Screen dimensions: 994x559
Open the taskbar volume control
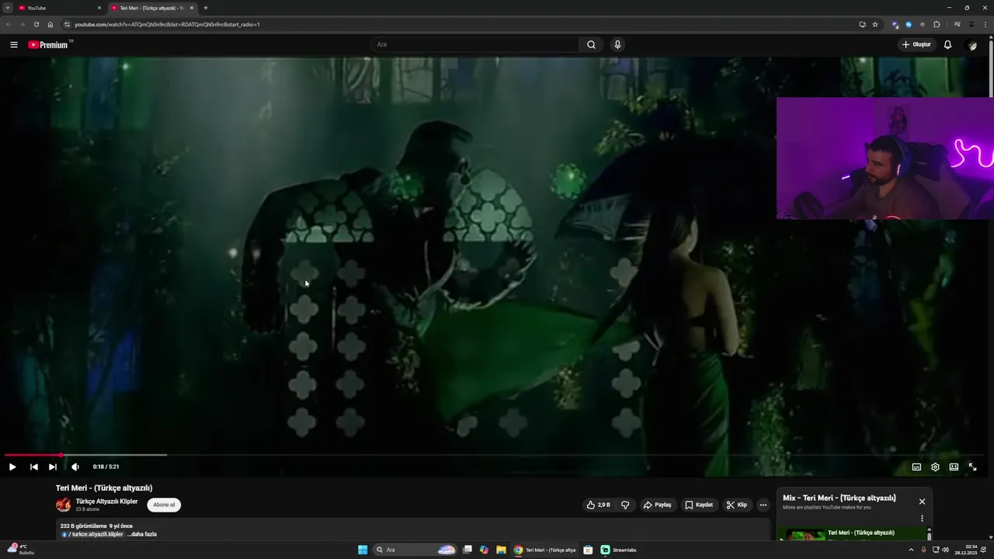tap(945, 550)
